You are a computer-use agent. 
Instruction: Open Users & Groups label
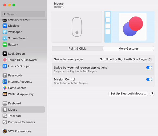19,66
